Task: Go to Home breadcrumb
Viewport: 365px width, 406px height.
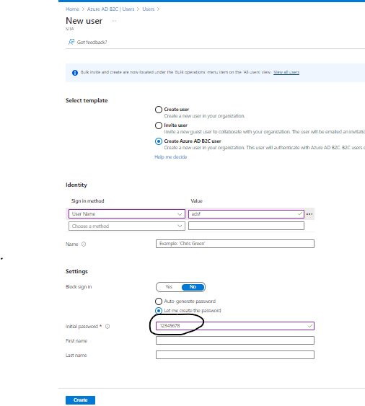Action: pyautogui.click(x=72, y=9)
